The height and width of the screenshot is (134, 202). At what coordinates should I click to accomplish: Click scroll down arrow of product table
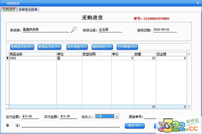pos(189,106)
